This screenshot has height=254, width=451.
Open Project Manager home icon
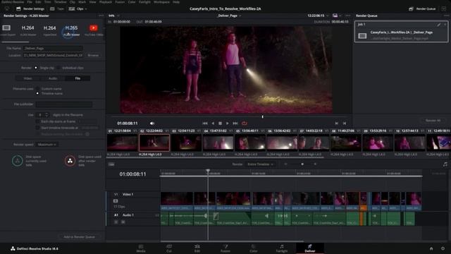pos(431,248)
